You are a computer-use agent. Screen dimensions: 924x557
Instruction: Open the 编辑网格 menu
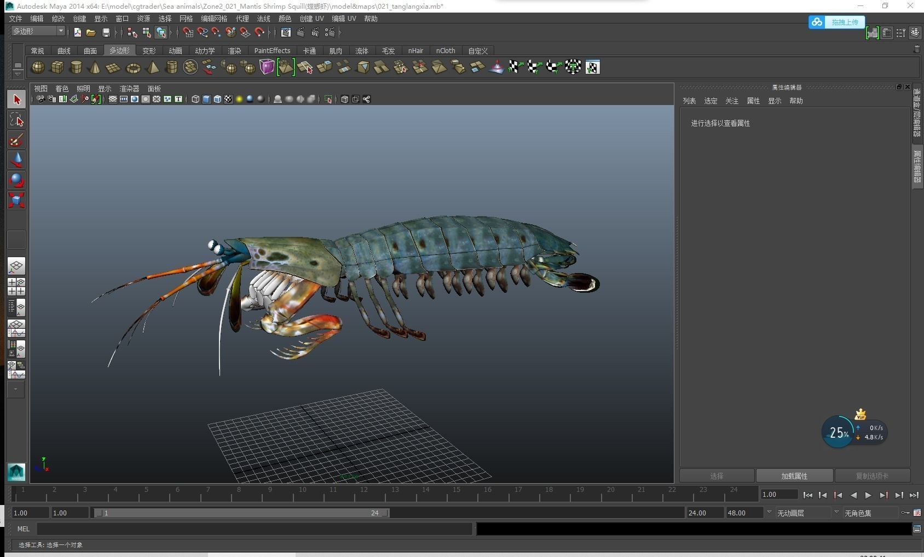[213, 19]
